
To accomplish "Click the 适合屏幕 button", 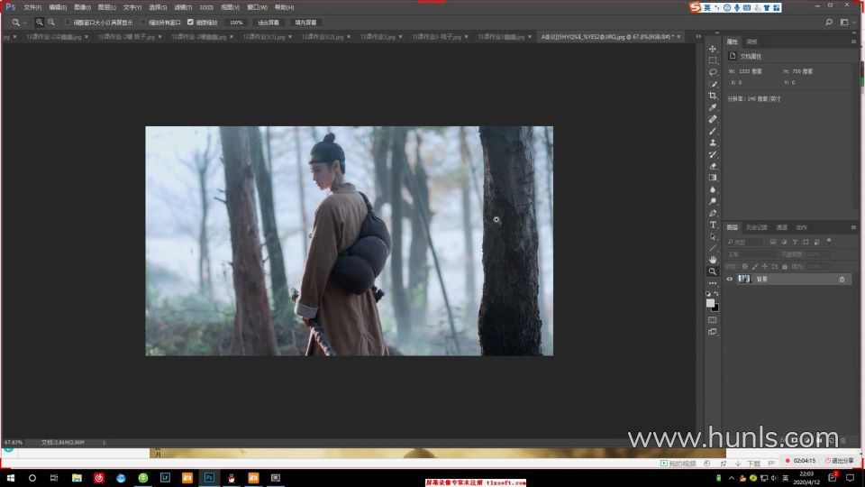I will pos(269,23).
